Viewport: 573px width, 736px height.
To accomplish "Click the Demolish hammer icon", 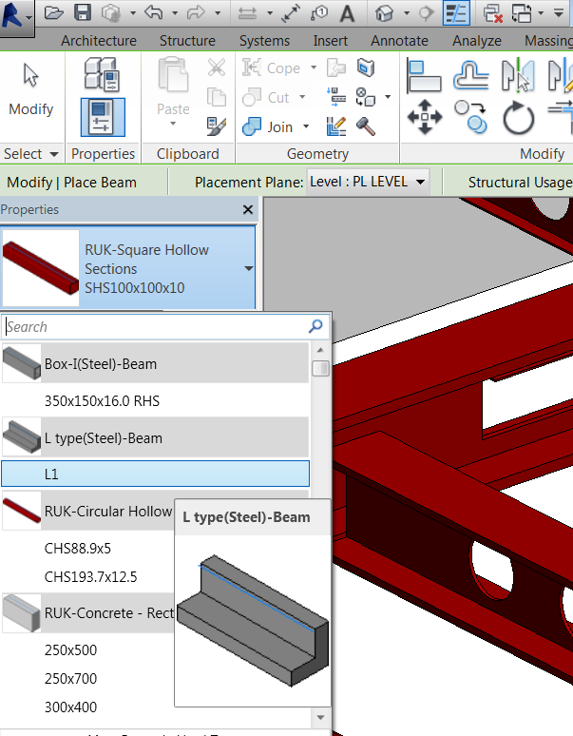I will click(x=366, y=126).
